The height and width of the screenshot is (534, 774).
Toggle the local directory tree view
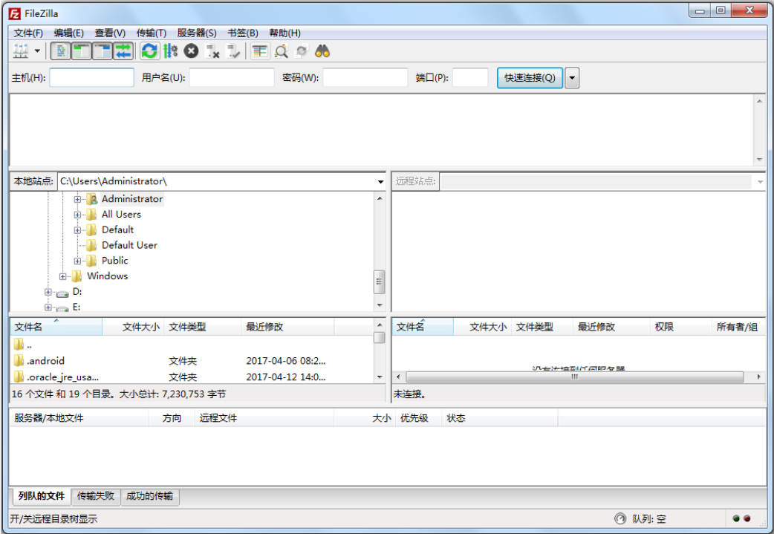[82, 51]
